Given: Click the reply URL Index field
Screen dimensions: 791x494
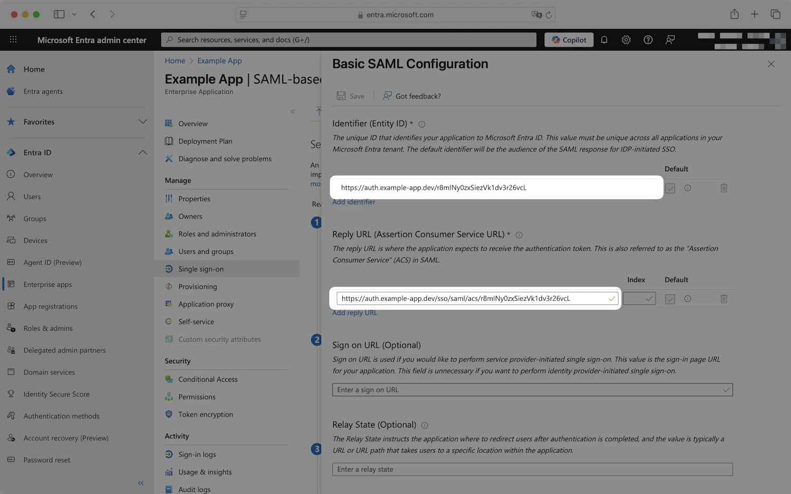Looking at the screenshot, I should coord(639,299).
